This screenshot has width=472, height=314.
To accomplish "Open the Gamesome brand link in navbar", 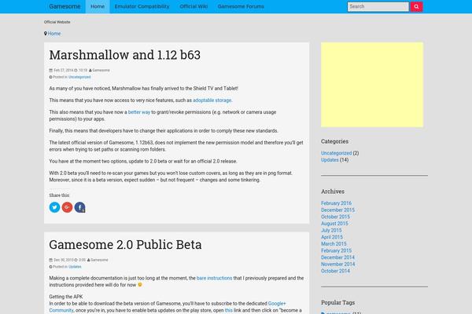I will [x=65, y=6].
